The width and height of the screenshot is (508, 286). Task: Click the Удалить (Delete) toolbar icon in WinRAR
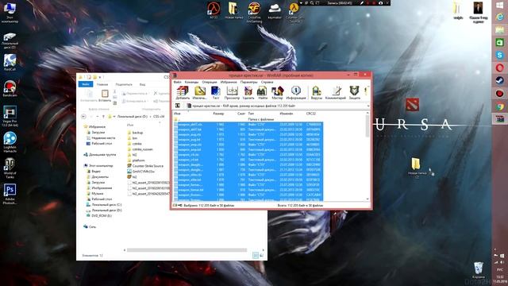click(x=248, y=92)
